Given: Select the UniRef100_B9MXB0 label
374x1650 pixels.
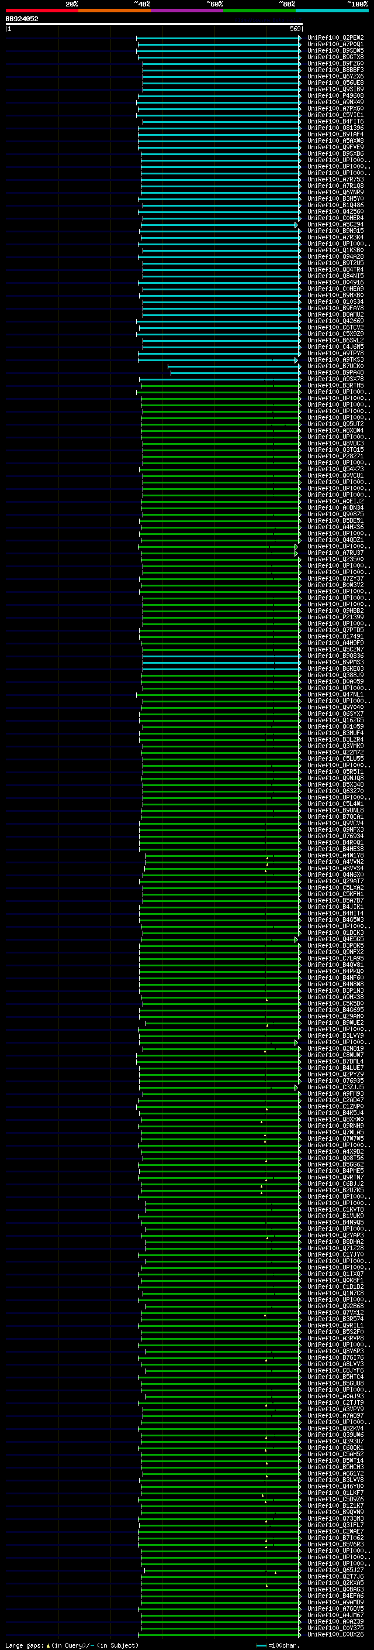Looking at the screenshot, I should point(335,295).
